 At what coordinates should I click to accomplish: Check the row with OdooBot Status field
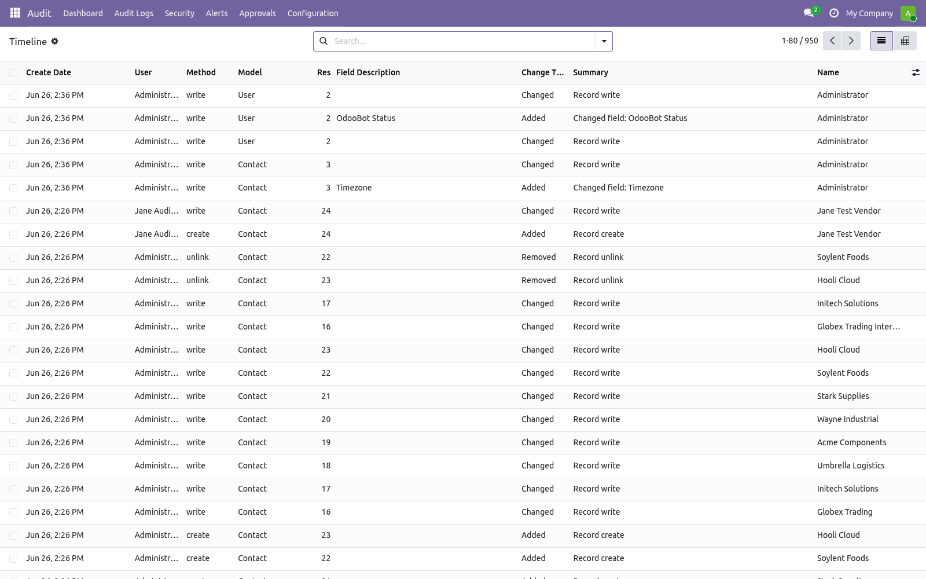pos(13,118)
